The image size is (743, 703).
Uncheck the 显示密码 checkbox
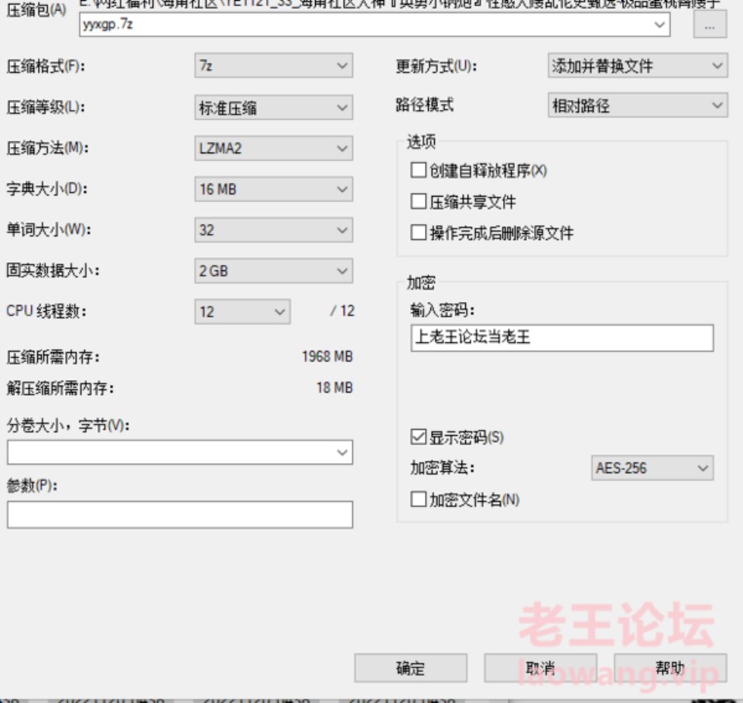coord(419,437)
